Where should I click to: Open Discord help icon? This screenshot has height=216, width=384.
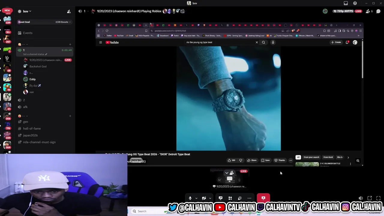[355, 3]
